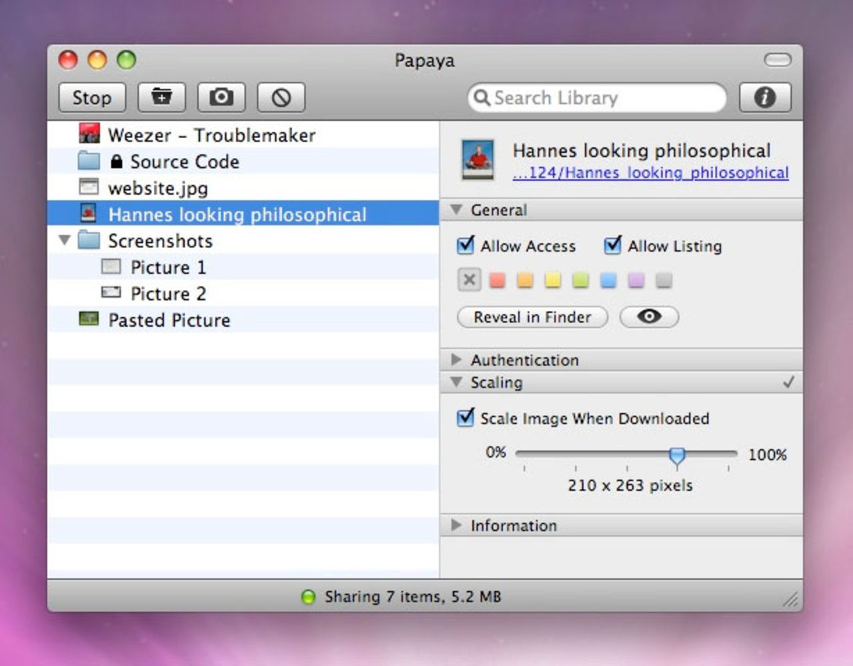853x666 pixels.
Task: Select Weezer – Troublemaker in the list
Action: click(x=211, y=135)
